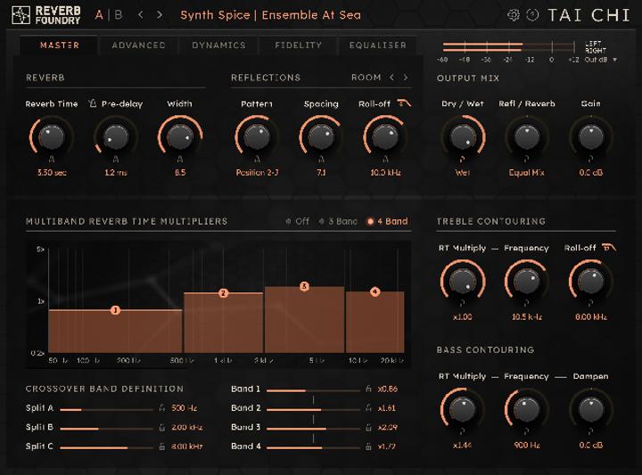This screenshot has width=642, height=475.
Task: Select band node 4 in the multiband graph
Action: pyautogui.click(x=375, y=291)
